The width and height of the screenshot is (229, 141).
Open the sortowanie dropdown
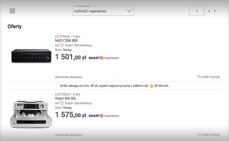point(103,11)
